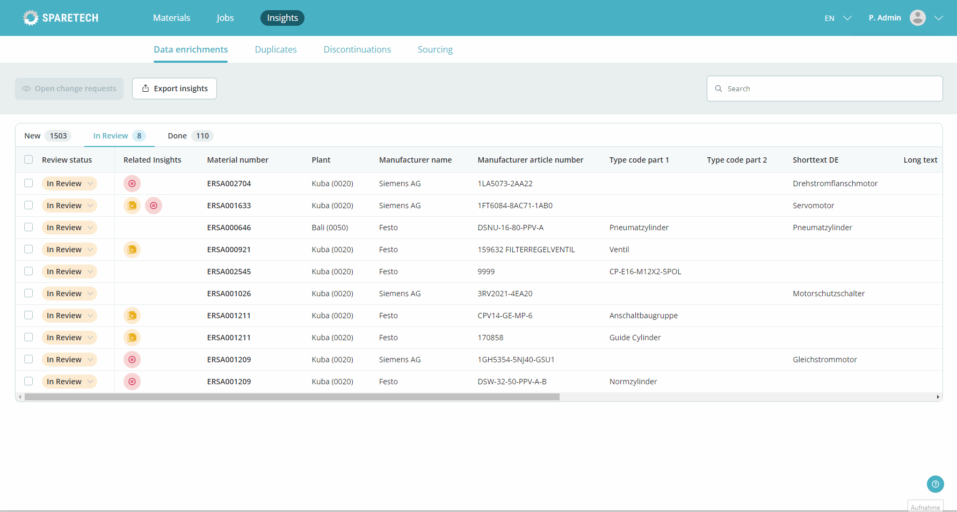The height and width of the screenshot is (512, 957).
Task: Expand In Review status for ERSA002545
Action: click(x=90, y=272)
